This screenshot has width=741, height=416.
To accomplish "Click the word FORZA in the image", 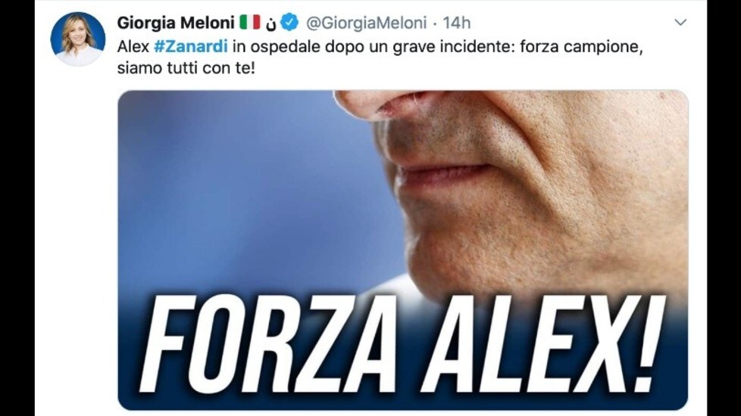I will coord(269,343).
